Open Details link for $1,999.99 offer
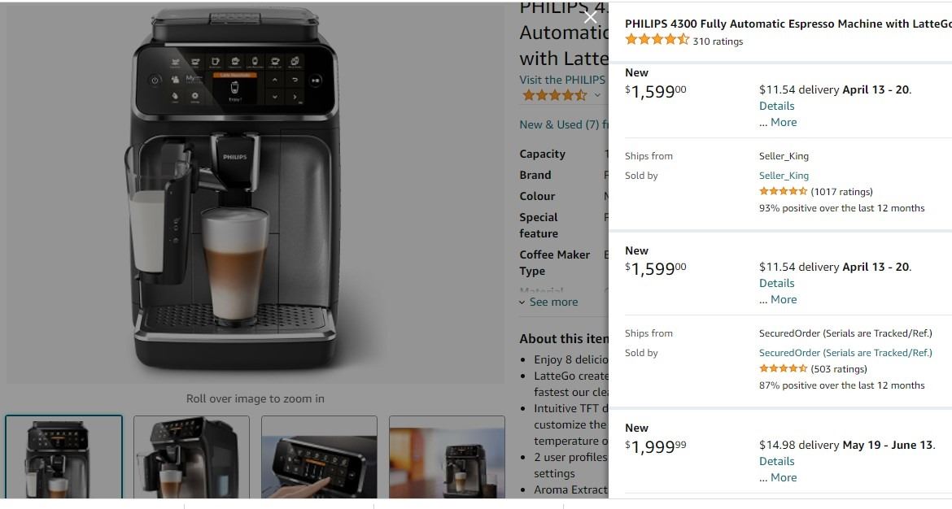This screenshot has height=509, width=952. click(x=776, y=461)
